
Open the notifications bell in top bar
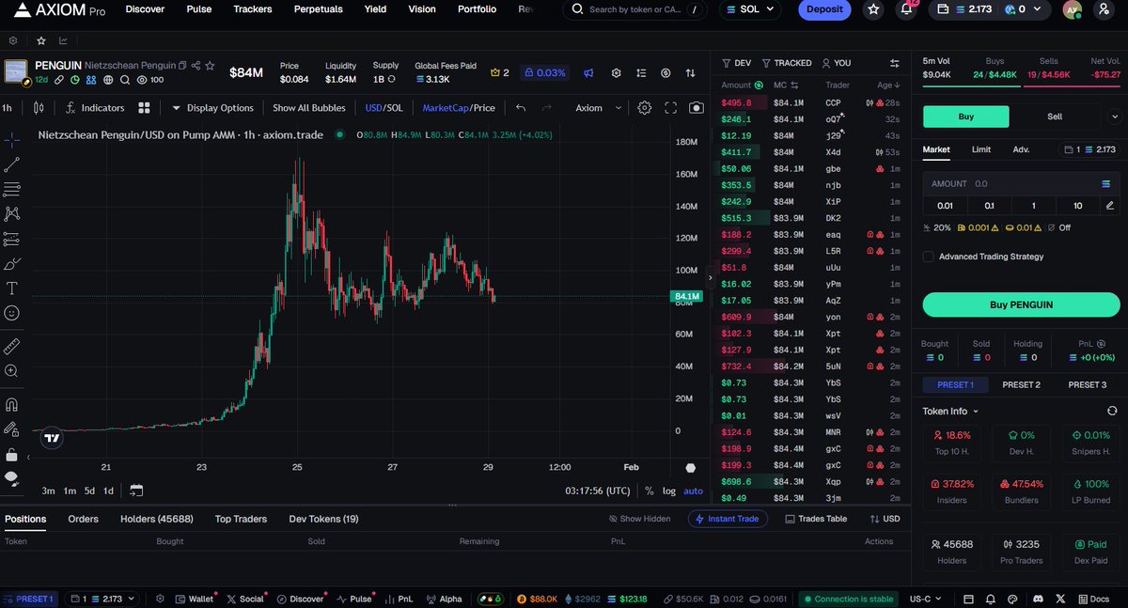click(906, 9)
